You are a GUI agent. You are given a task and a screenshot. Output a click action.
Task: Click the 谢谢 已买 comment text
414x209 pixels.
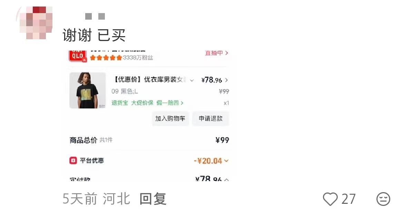(94, 35)
